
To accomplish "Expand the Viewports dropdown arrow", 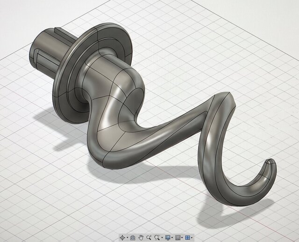I will pyautogui.click(x=192, y=238).
